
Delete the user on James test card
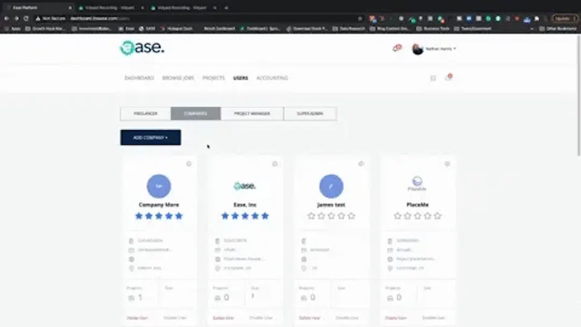pos(310,317)
